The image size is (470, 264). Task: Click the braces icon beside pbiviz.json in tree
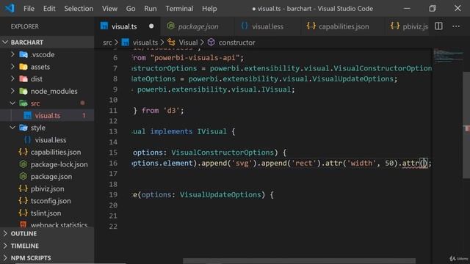(x=23, y=189)
